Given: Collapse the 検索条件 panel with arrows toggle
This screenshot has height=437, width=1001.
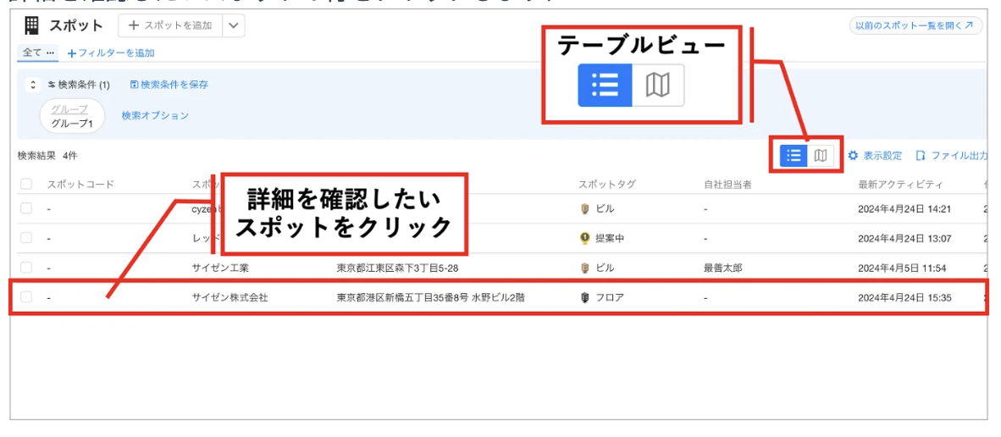Looking at the screenshot, I should click(x=33, y=85).
